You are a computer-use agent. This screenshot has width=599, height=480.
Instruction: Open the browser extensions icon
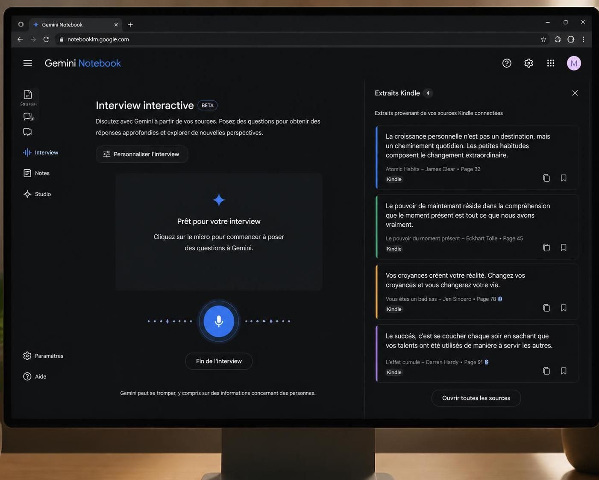(558, 39)
